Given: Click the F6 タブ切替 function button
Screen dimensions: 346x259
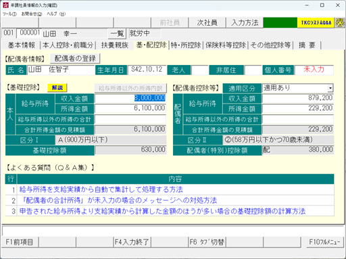Looking at the screenshot, I should click(x=207, y=242).
